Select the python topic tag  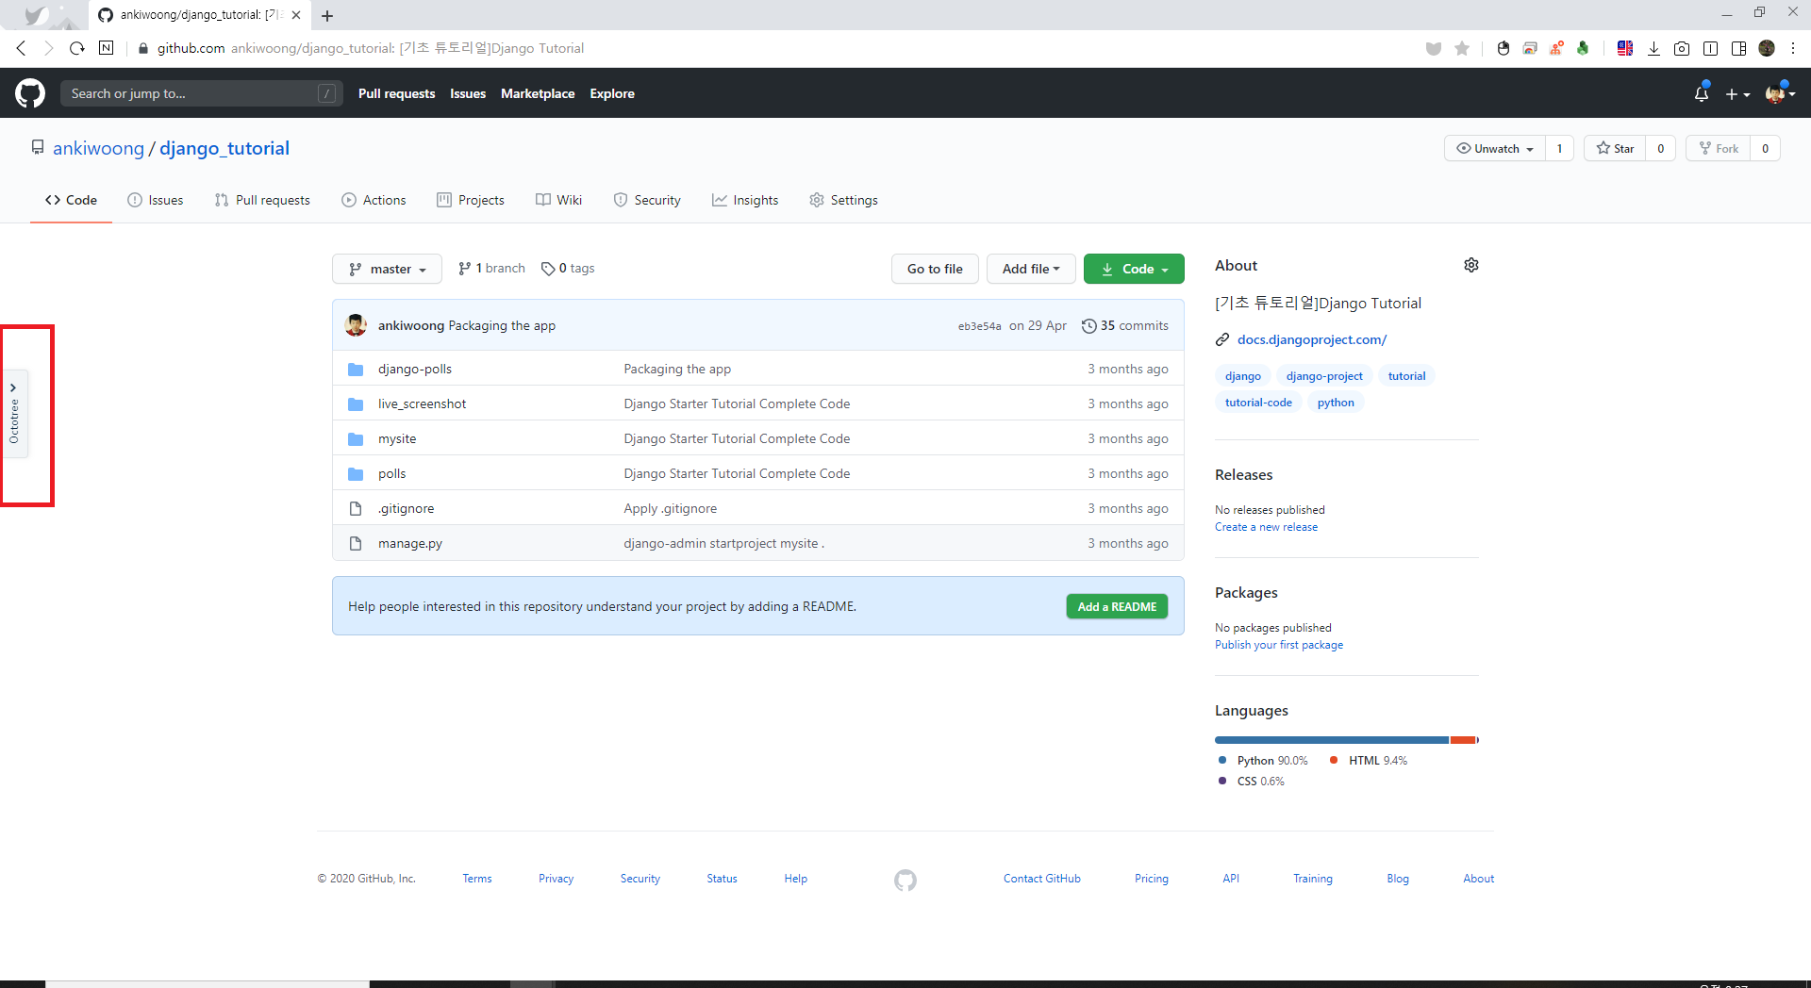[1336, 403]
